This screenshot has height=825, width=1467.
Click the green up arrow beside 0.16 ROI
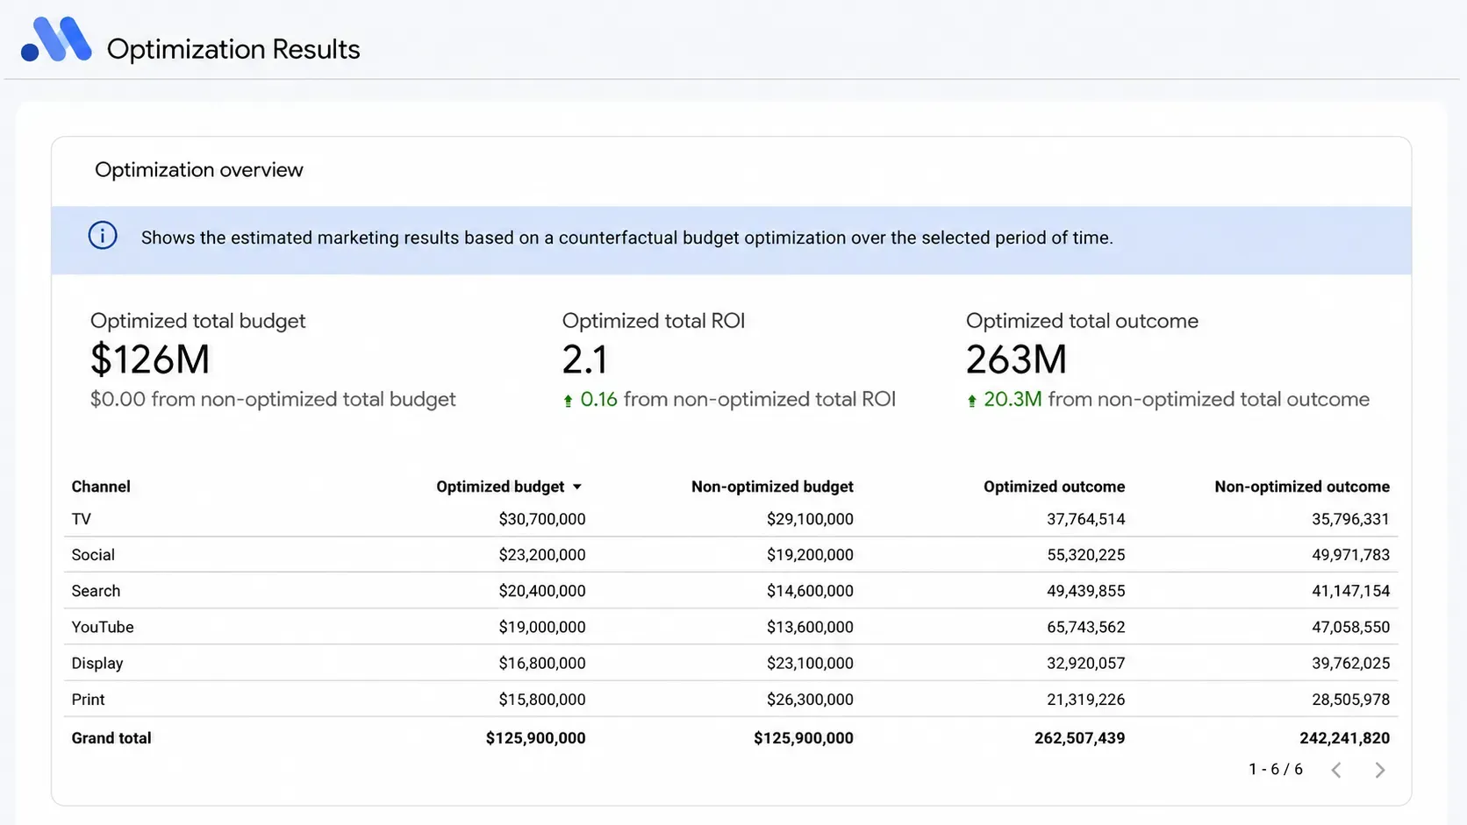[x=568, y=401]
